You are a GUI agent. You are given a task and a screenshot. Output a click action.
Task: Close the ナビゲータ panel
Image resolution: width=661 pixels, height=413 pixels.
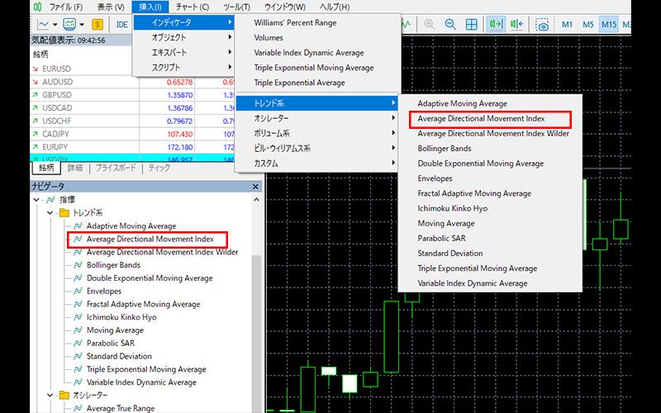point(255,187)
